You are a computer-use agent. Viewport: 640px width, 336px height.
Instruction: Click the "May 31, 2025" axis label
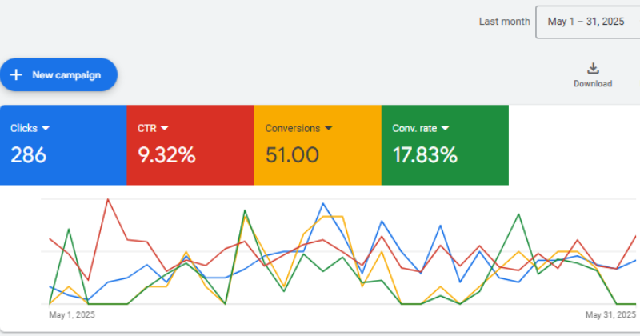pyautogui.click(x=611, y=315)
